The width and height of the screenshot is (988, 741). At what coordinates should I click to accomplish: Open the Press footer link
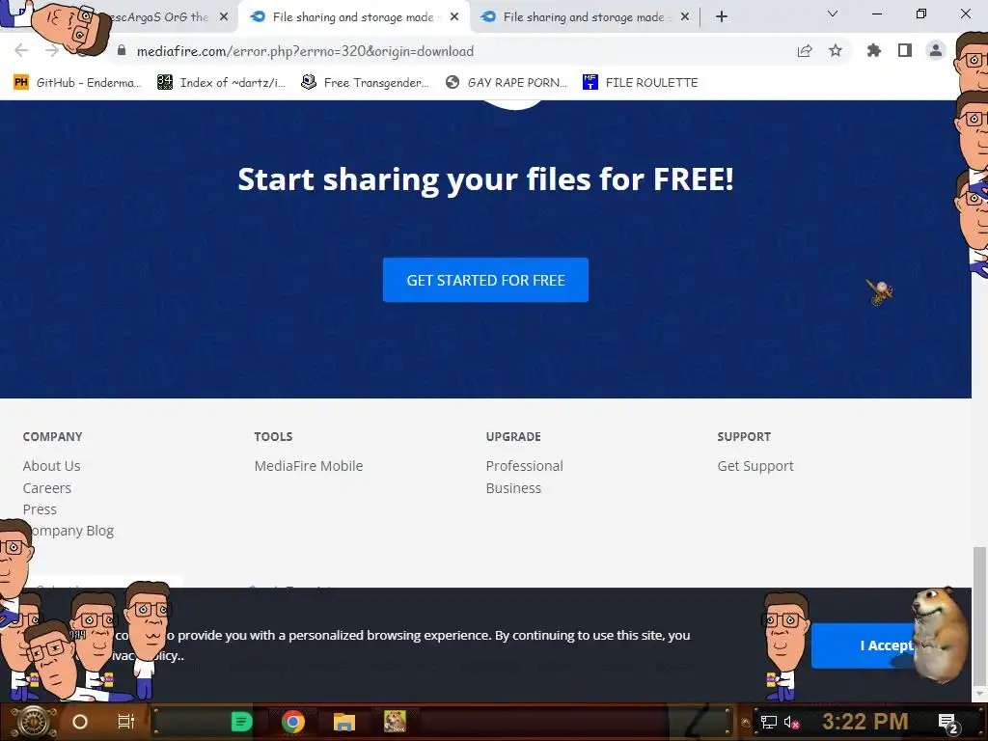pyautogui.click(x=40, y=509)
